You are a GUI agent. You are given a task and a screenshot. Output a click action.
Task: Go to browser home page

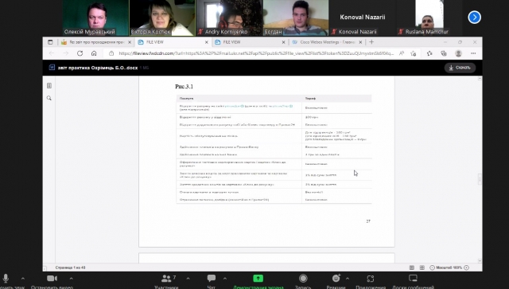(94, 53)
